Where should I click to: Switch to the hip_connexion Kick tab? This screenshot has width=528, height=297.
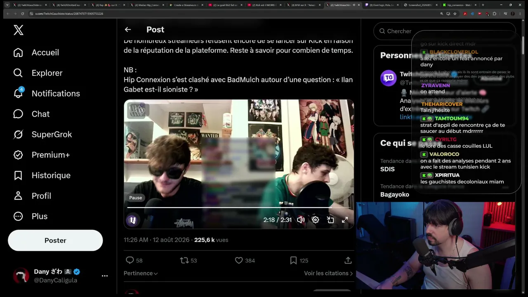point(459,5)
